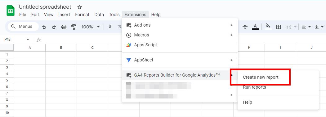Viewport: 326px width, 117px height.
Task: Click the Apps Script colorful icon
Action: (x=129, y=45)
